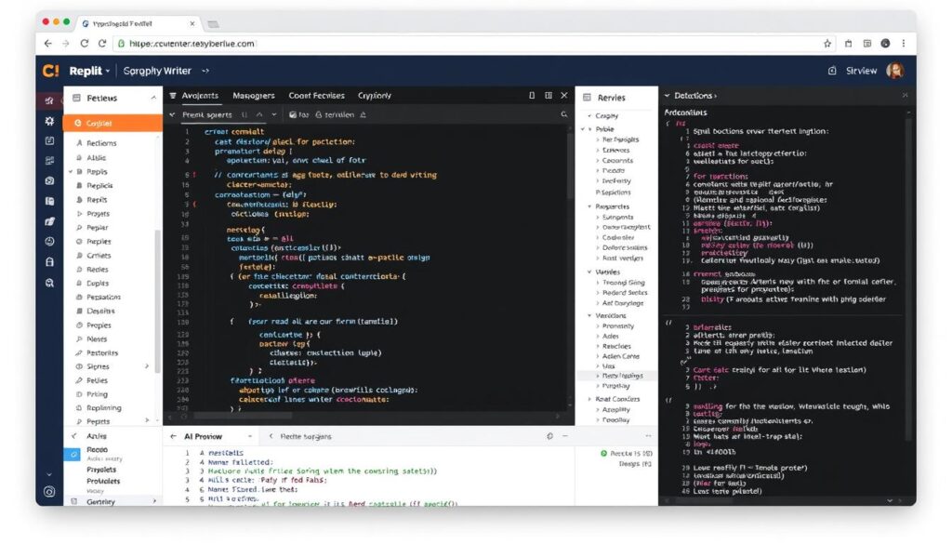Click the bottom circular icon in sidebar

(x=50, y=492)
